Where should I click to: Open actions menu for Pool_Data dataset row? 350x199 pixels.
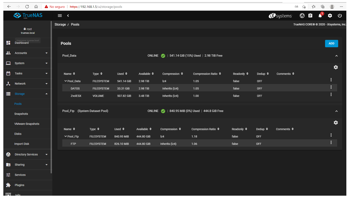pyautogui.click(x=331, y=80)
